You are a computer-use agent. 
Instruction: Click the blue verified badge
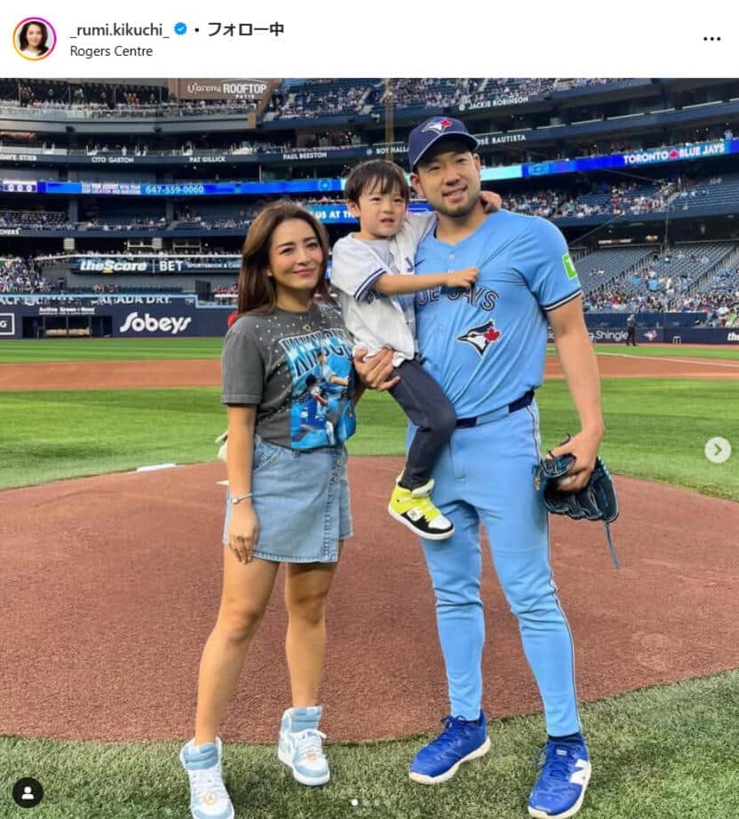click(180, 29)
